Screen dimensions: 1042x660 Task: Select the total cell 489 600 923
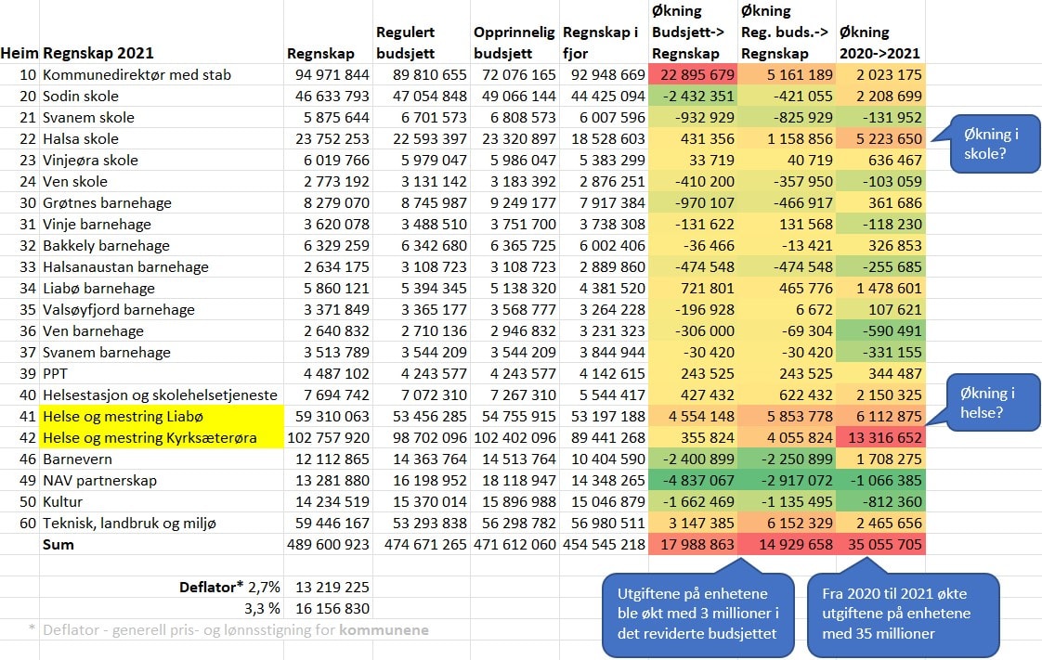329,545
